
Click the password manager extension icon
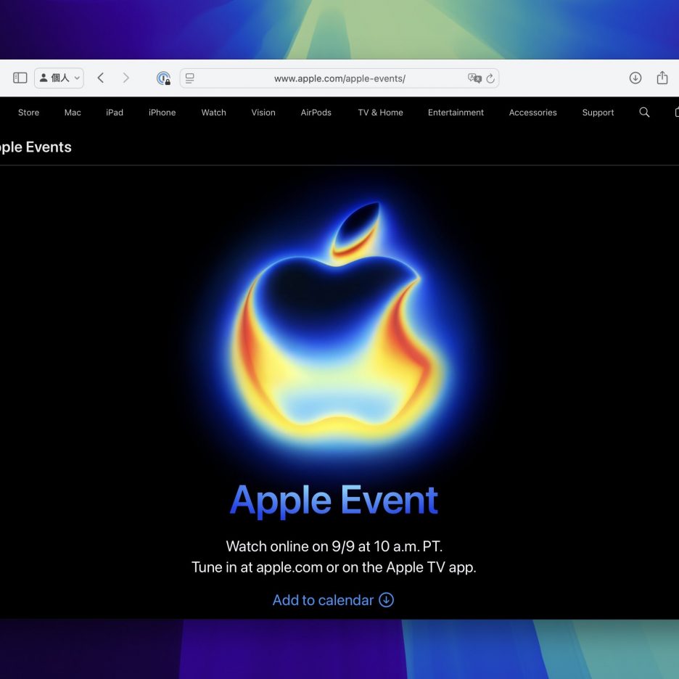click(x=164, y=78)
